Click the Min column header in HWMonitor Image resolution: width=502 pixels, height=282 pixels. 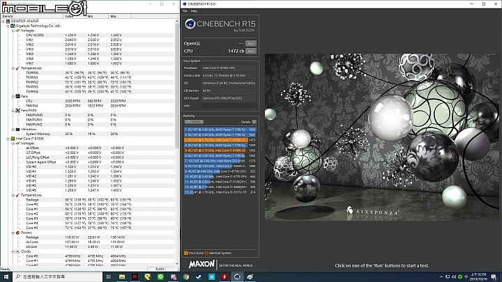(x=98, y=16)
